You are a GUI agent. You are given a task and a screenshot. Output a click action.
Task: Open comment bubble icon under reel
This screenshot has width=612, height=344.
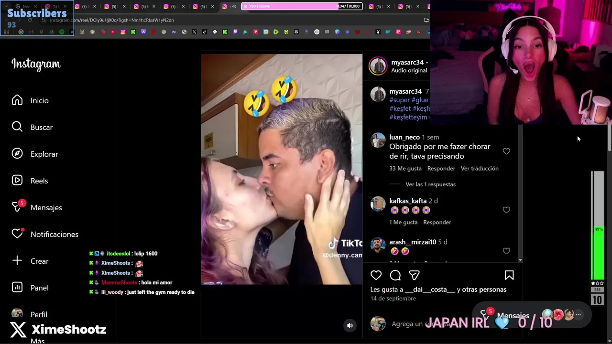tap(395, 275)
